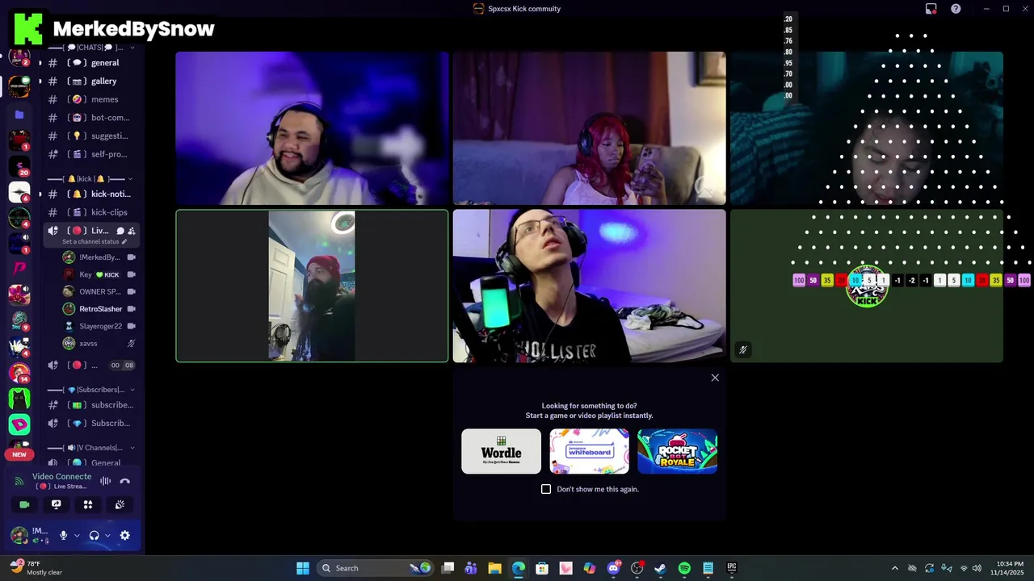
Task: Open user profile avatar in user panel
Action: pos(19,535)
